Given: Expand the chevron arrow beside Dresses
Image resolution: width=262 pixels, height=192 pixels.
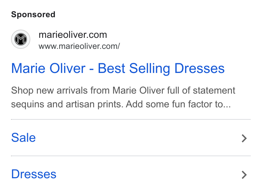Looking at the screenshot, I should 244,175.
